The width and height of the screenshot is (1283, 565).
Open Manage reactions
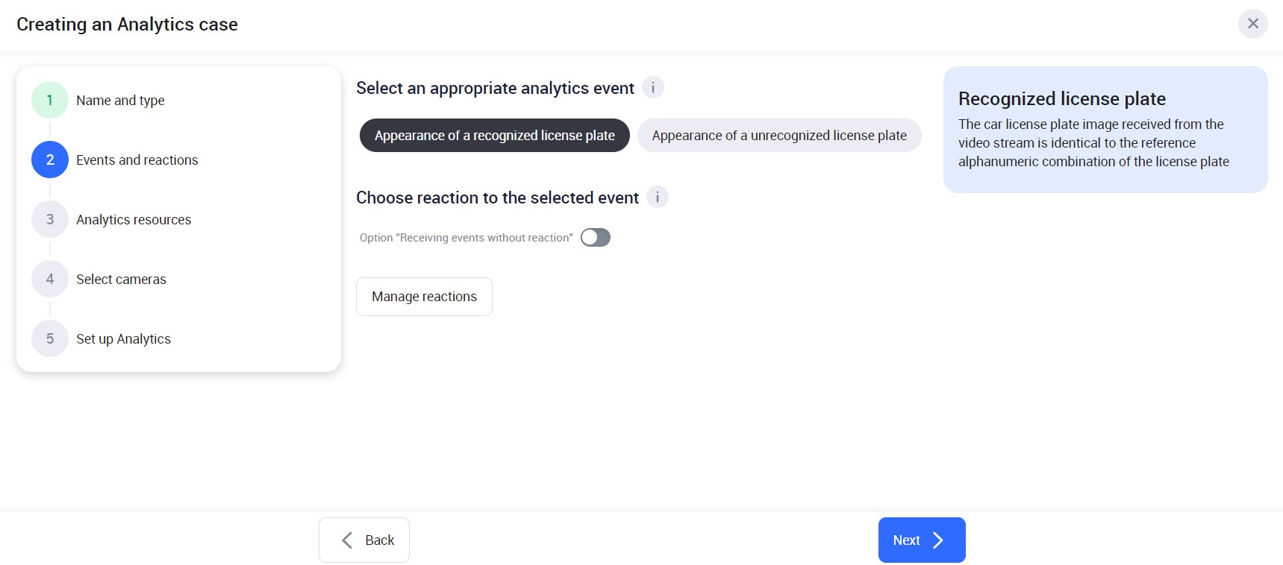(424, 297)
